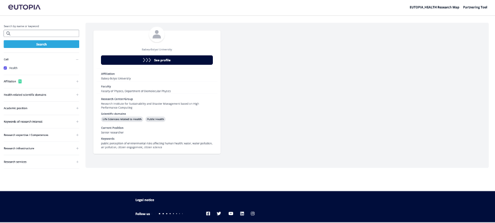This screenshot has height=223, width=495.
Task: Open the LinkedIn icon in footer
Action: (242, 214)
